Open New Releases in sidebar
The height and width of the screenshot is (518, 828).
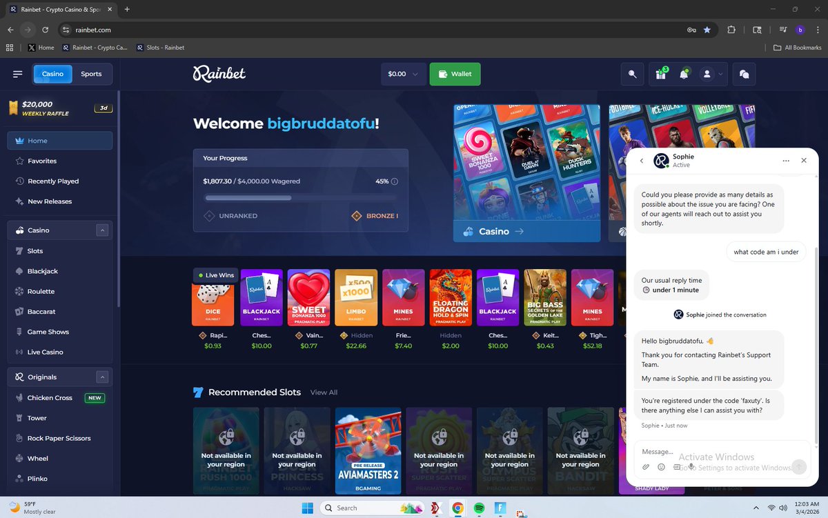point(60,201)
